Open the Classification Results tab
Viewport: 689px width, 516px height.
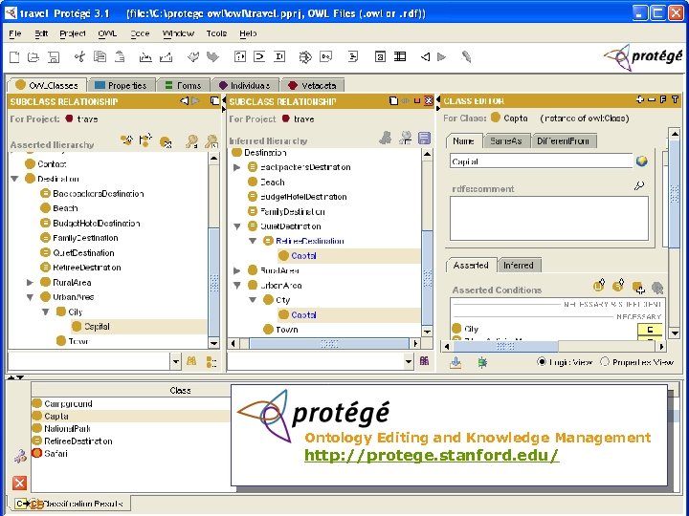71,504
